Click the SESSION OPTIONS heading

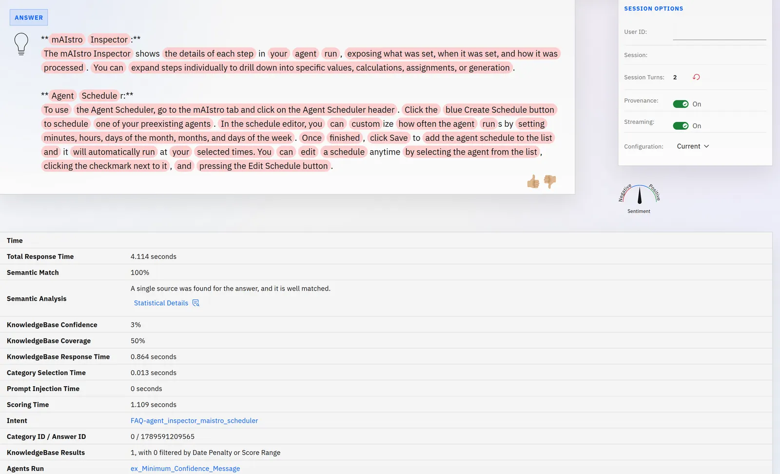pyautogui.click(x=654, y=9)
